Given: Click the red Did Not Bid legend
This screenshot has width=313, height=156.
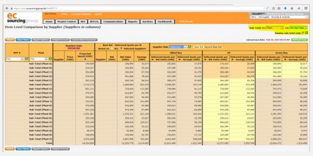Looking at the screenshot, I should pos(74,48).
